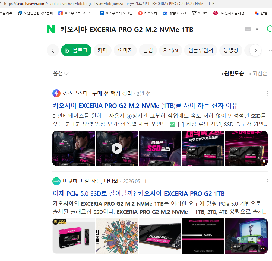This screenshot has width=272, height=261.
Task: Switch to the 인플루언서 tab
Action: (201, 50)
